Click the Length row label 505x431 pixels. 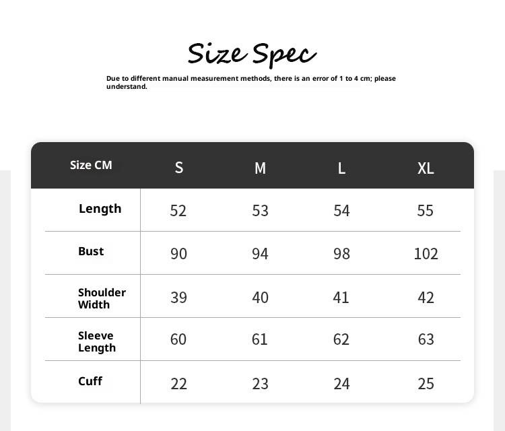[100, 209]
